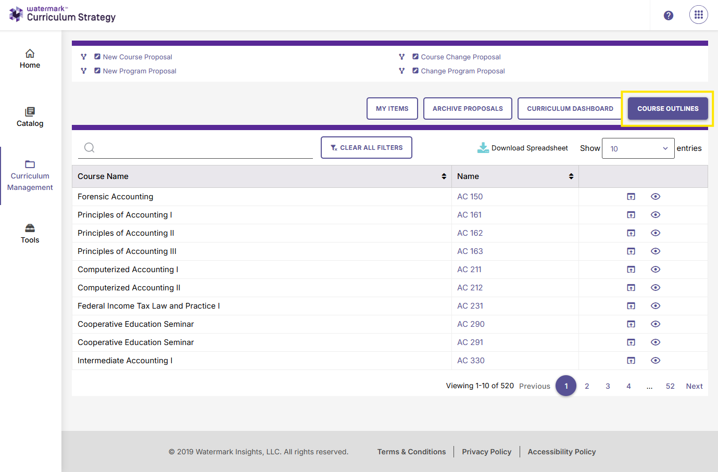This screenshot has width=718, height=472.
Task: Click the magnifier search icon
Action: 90,148
